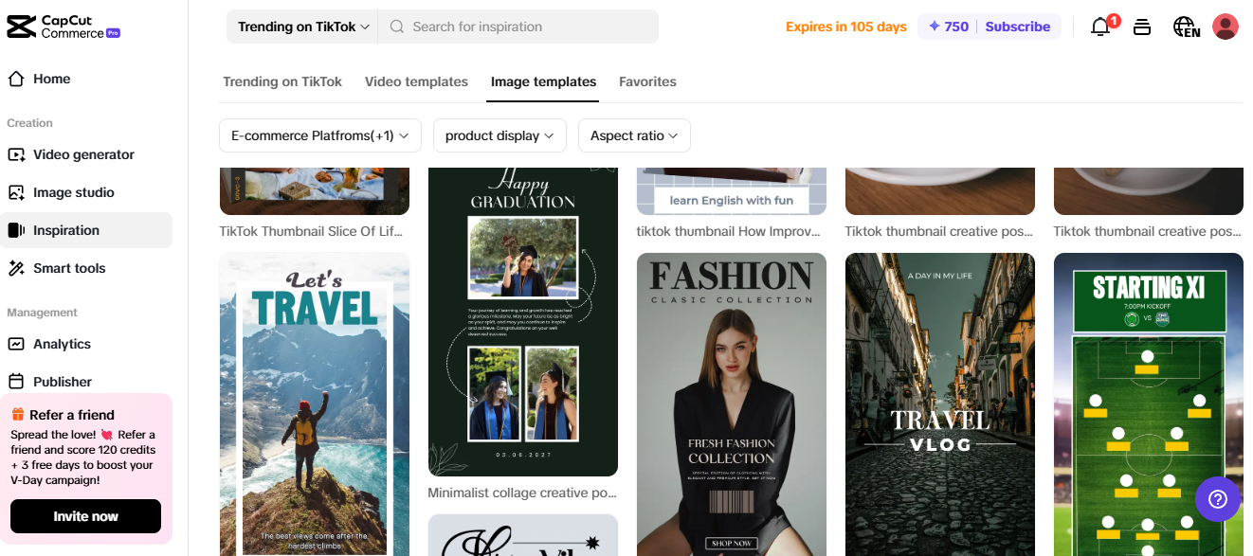Click the Home house icon

click(x=16, y=79)
